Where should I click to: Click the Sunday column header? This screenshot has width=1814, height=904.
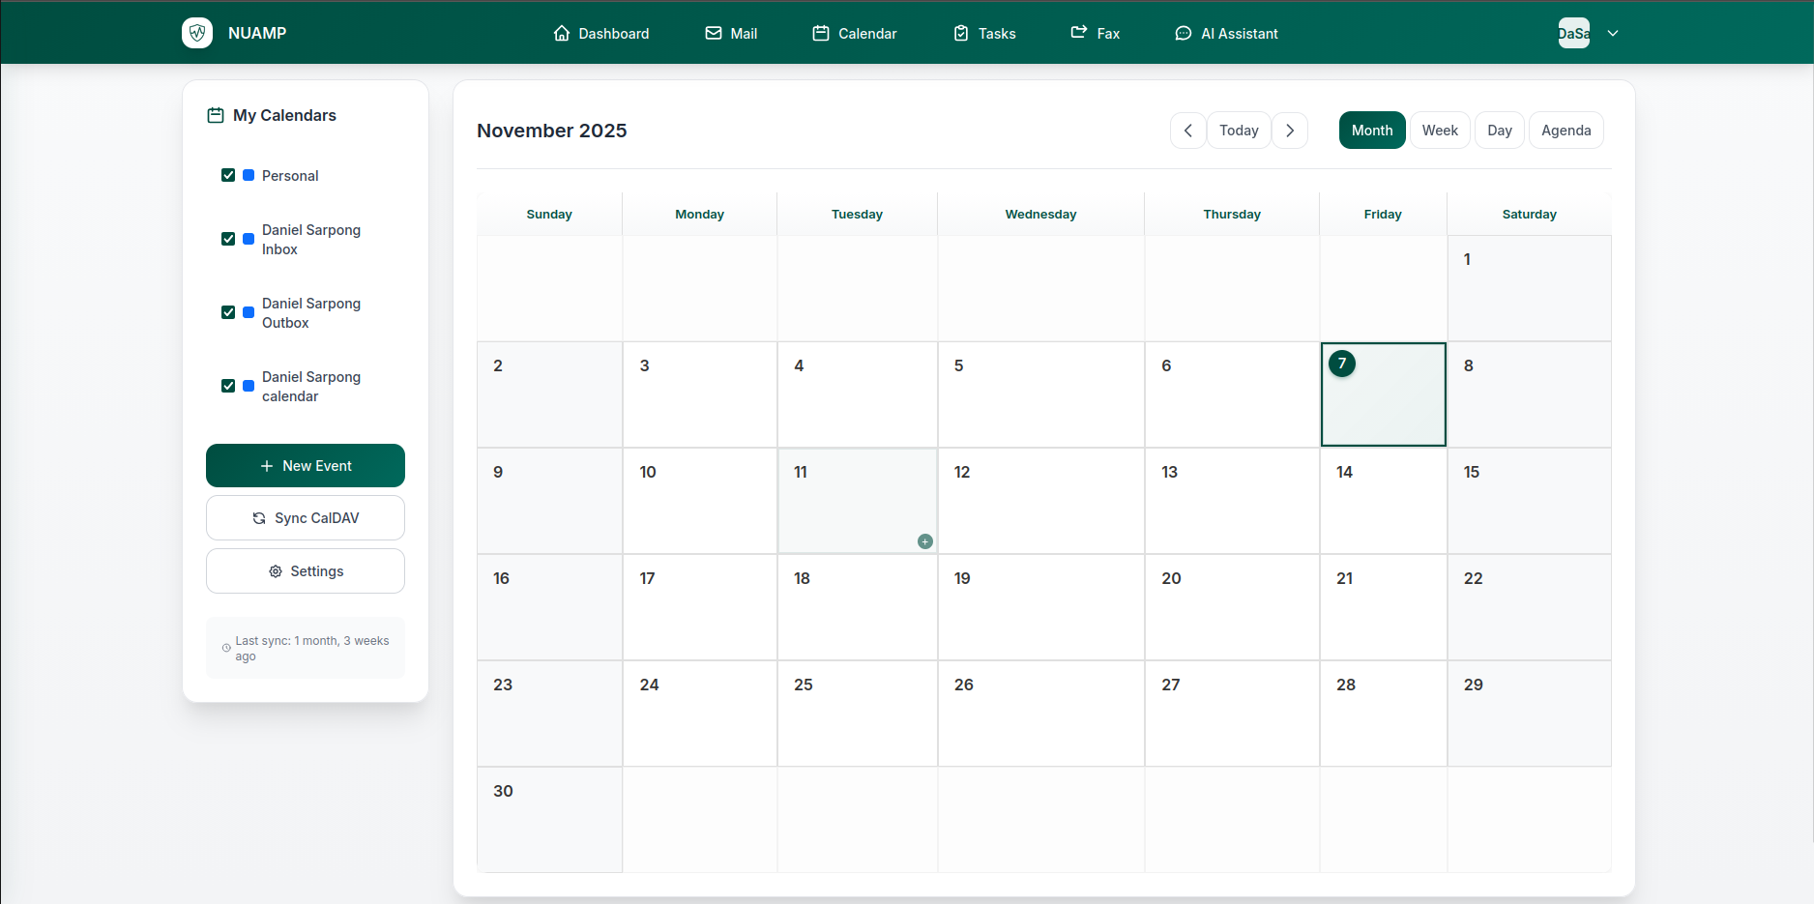(549, 215)
